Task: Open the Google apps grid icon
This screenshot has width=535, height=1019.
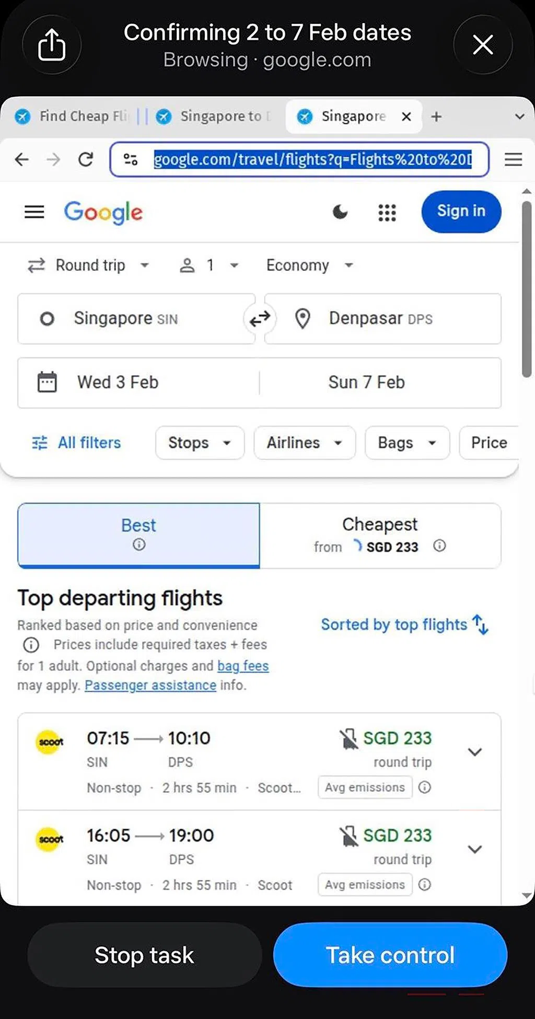Action: pyautogui.click(x=387, y=212)
